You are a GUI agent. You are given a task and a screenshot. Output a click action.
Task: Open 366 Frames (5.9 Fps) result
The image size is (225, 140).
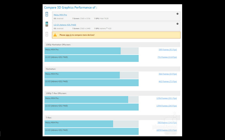click(x=168, y=74)
